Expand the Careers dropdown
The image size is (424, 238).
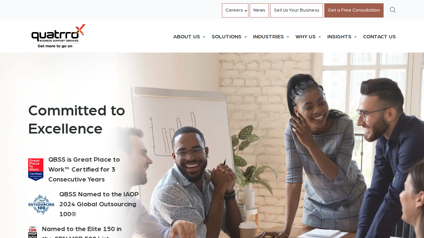pos(235,10)
